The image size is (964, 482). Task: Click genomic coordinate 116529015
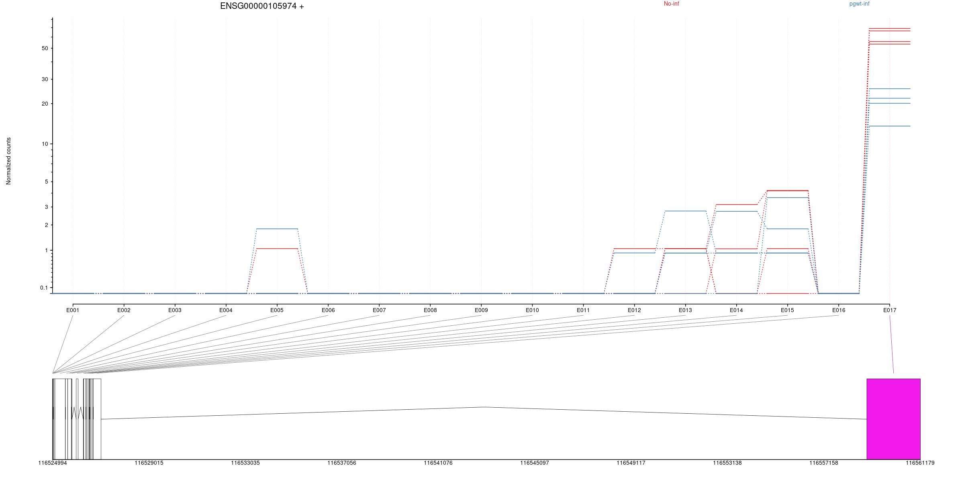[x=149, y=463]
